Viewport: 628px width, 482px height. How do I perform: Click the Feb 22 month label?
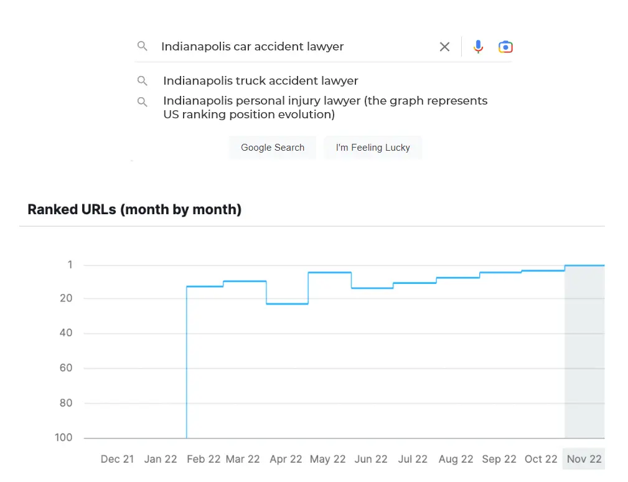click(203, 459)
